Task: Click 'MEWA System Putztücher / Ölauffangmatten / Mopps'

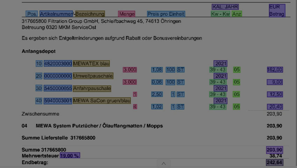Action: [x=99, y=126]
